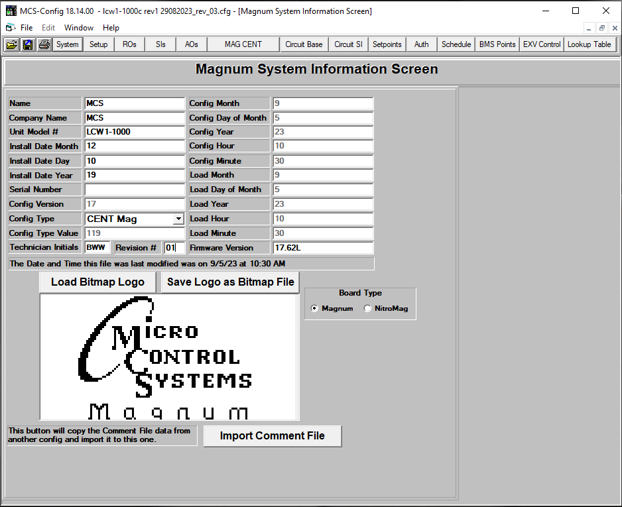Click the MCS-Config application icon beside File
Image resolution: width=622 pixels, height=507 pixels.
point(9,28)
